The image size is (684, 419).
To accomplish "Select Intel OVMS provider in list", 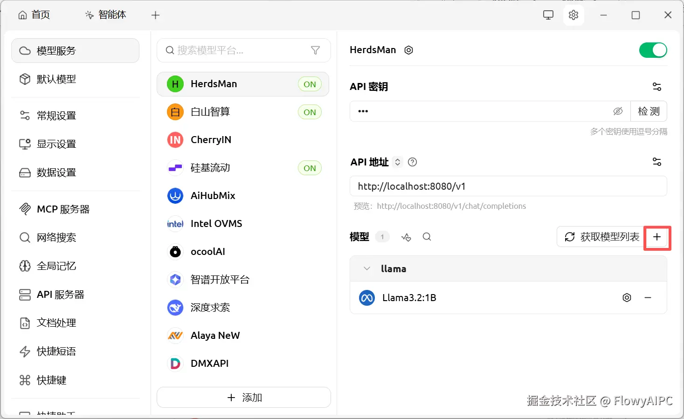I will click(243, 224).
